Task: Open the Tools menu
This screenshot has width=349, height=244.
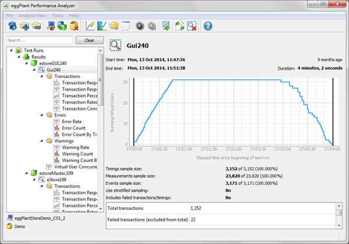Action: 58,16
